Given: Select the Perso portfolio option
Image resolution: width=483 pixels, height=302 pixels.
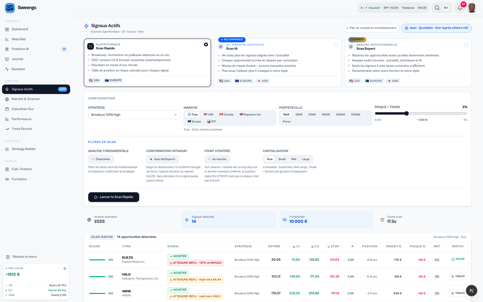Looking at the screenshot, I should (x=287, y=121).
